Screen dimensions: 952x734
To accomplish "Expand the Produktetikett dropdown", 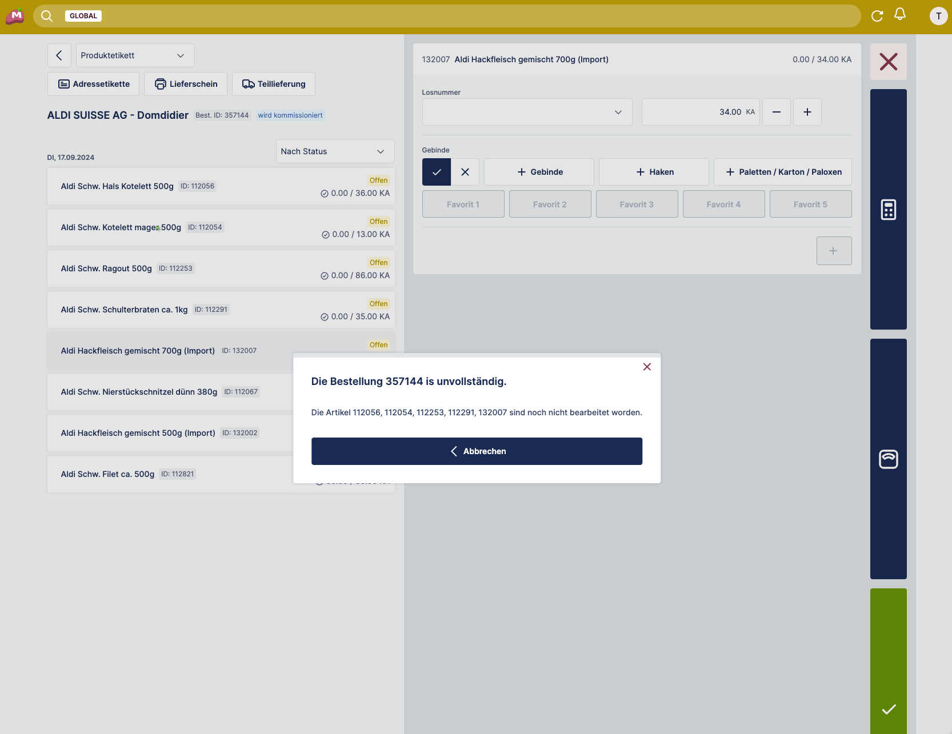I will coord(135,55).
